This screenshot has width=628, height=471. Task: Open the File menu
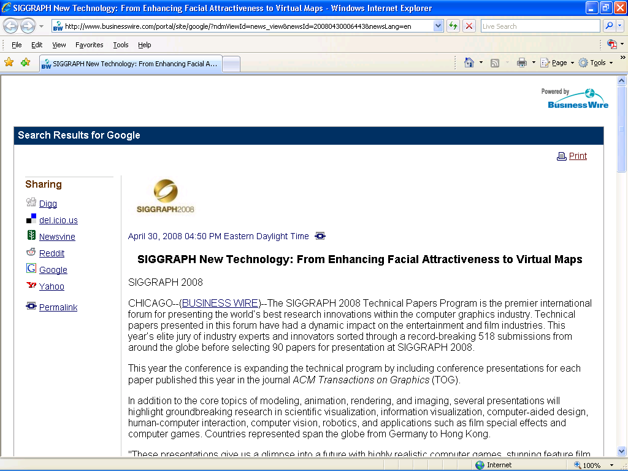17,45
